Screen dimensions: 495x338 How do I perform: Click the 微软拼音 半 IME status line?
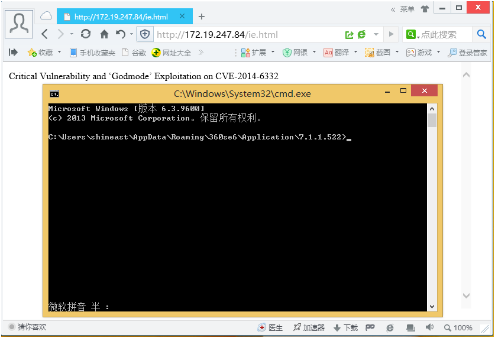pyautogui.click(x=79, y=307)
